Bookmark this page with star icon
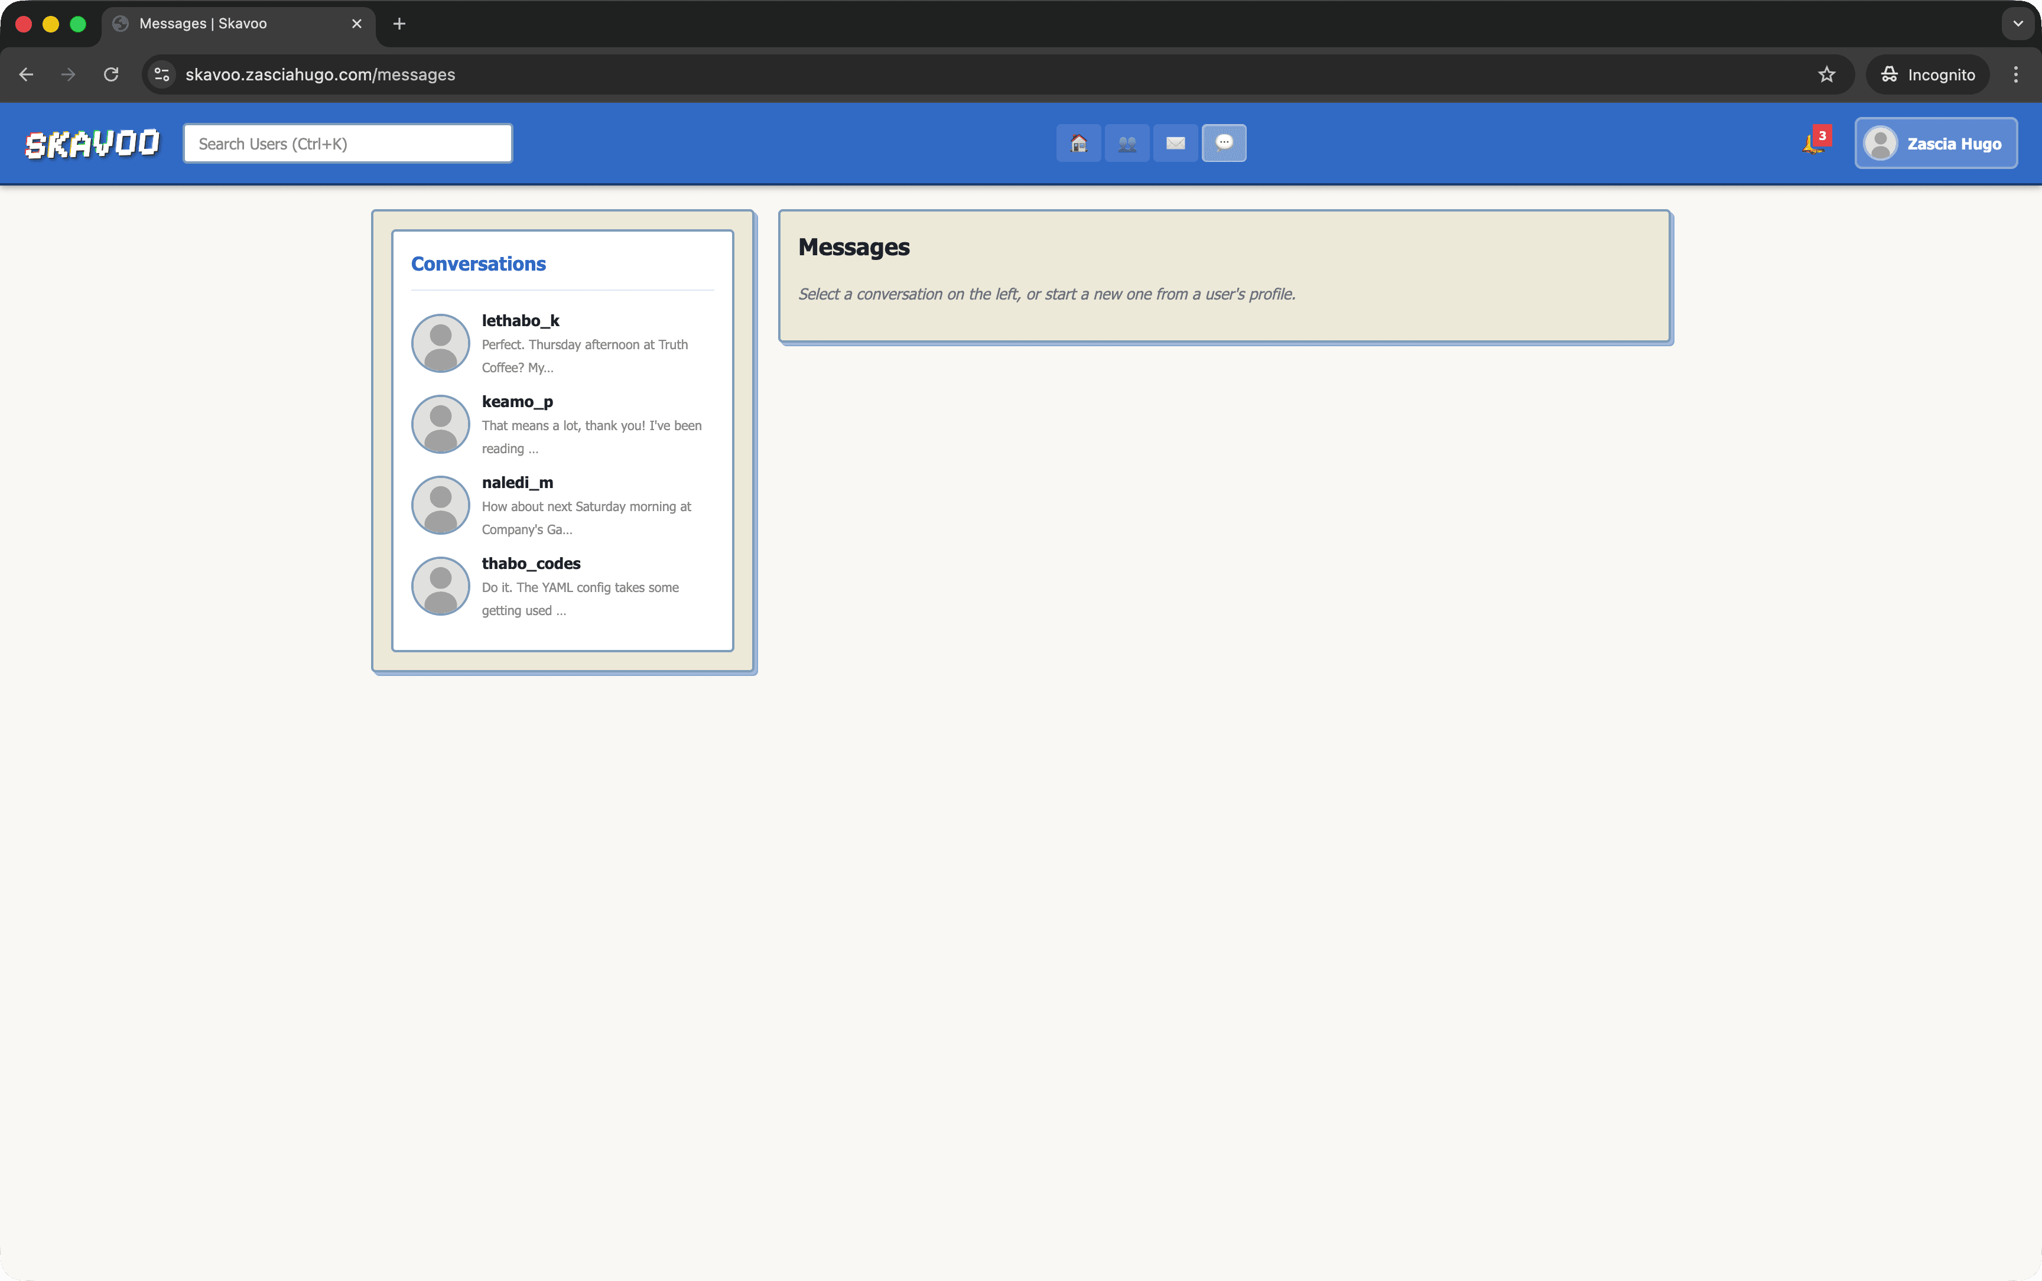The width and height of the screenshot is (2042, 1281). [1826, 74]
